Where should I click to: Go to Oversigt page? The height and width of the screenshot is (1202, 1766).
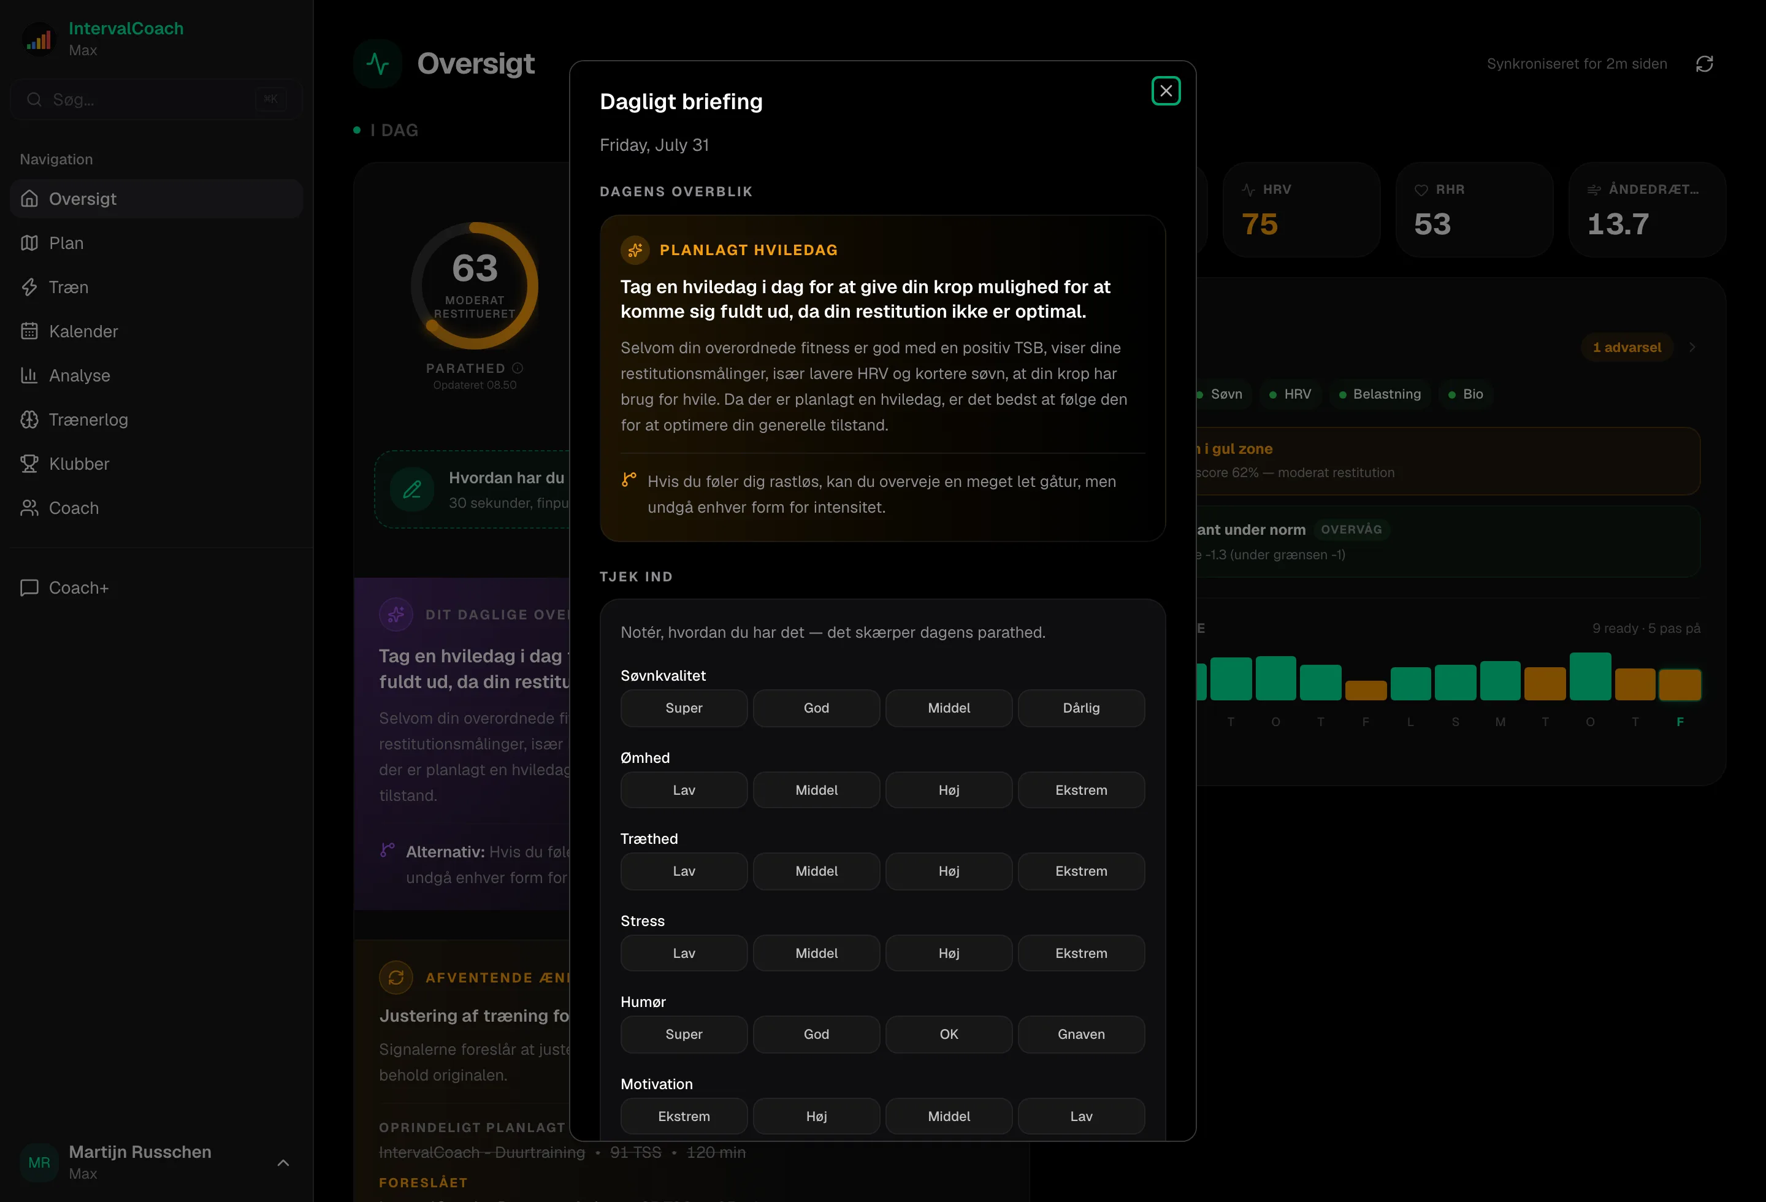[156, 199]
